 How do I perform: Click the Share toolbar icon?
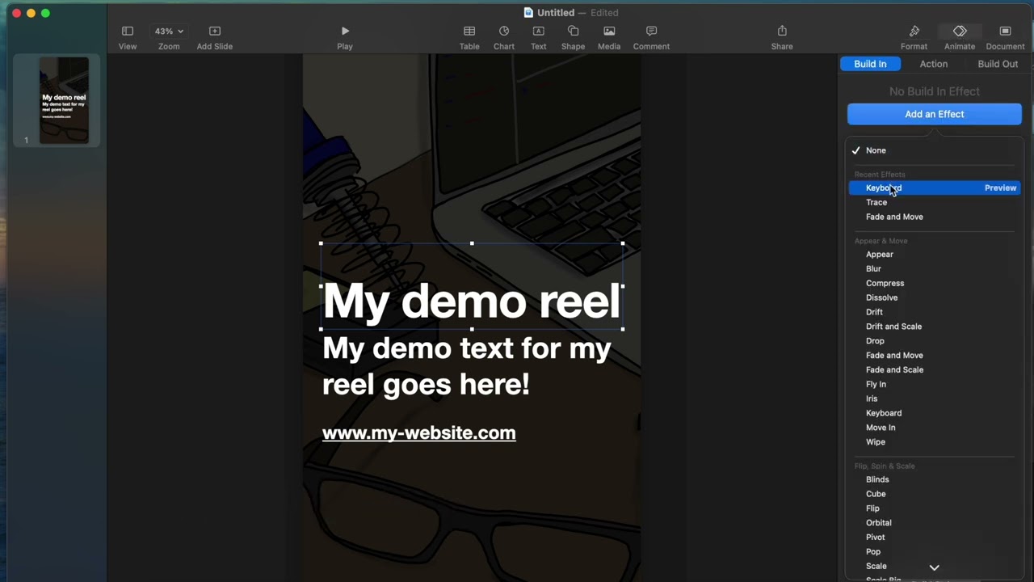[782, 31]
